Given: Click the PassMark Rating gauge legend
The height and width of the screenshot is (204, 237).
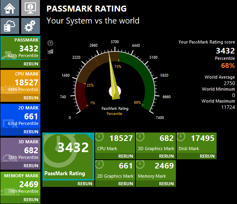Looking at the screenshot, I should [x=115, y=109].
